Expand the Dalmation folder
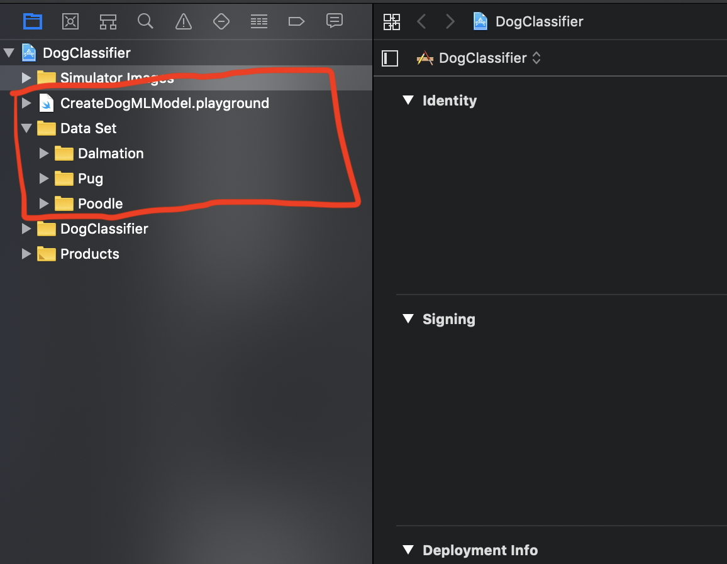Screen dimensions: 727x564 pos(43,153)
